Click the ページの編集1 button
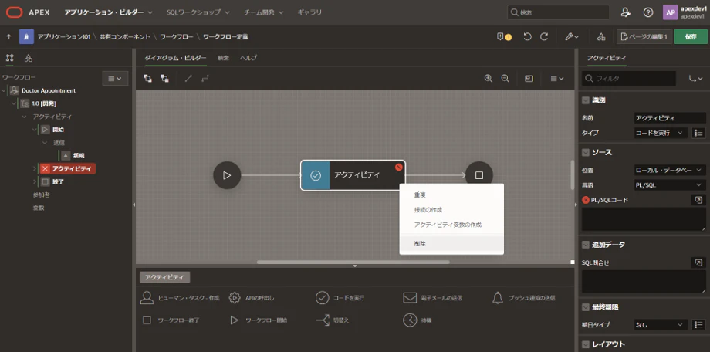Viewport: 710px width, 352px height. click(x=644, y=37)
